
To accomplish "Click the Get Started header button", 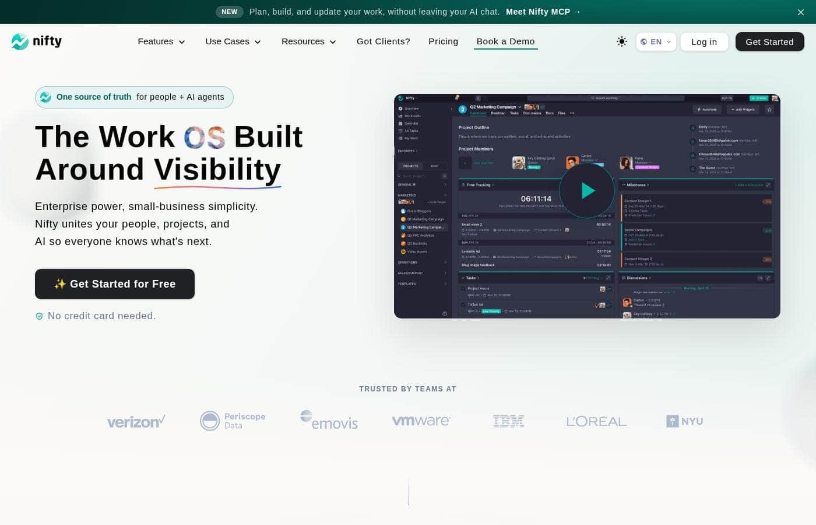I will pyautogui.click(x=769, y=42).
